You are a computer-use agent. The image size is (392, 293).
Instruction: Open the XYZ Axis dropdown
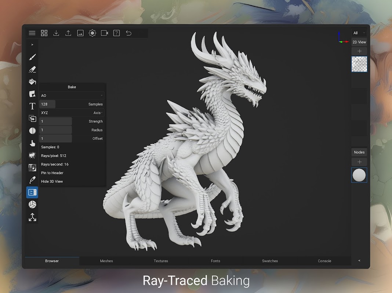[72, 113]
